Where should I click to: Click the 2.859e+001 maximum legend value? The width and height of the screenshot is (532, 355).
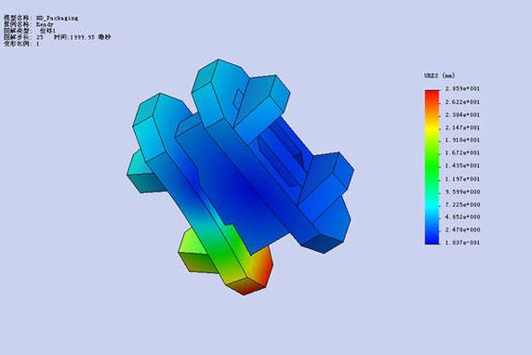pos(462,89)
